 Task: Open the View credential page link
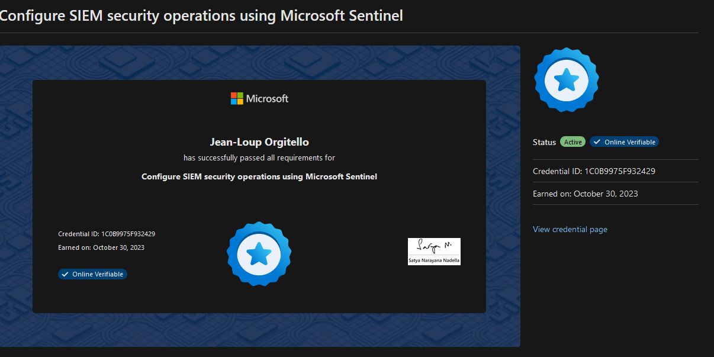point(570,229)
